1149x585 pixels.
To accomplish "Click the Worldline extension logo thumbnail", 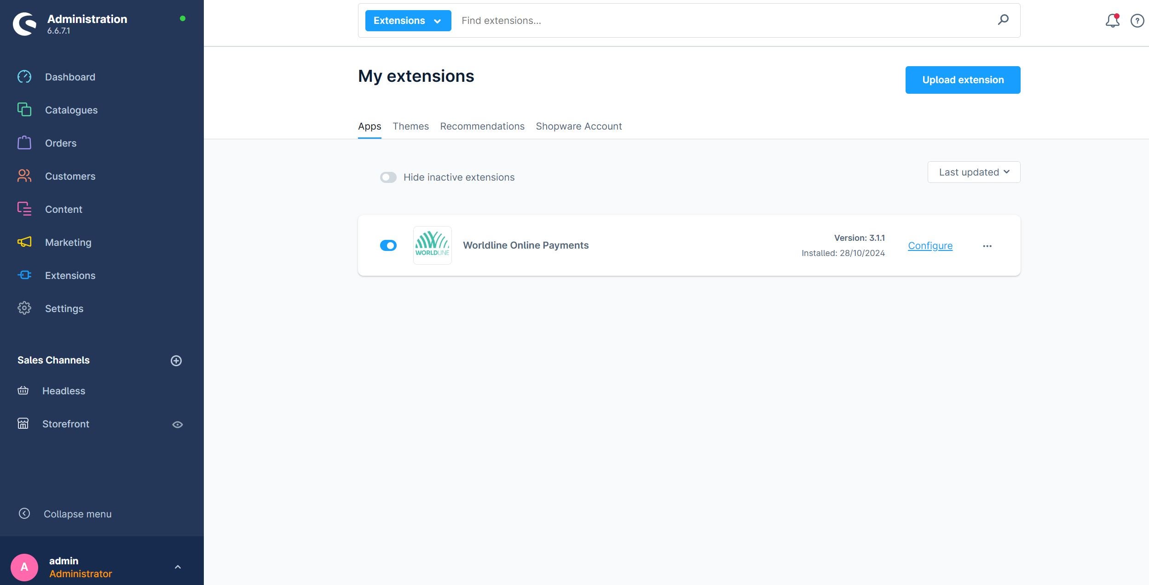I will 432,245.
